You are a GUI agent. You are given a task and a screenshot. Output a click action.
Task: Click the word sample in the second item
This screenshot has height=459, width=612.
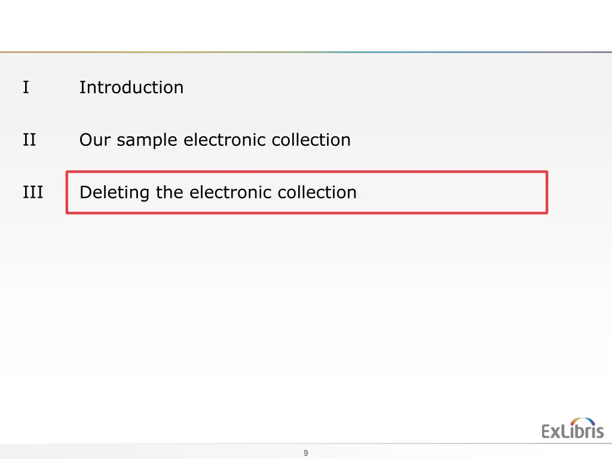147,140
